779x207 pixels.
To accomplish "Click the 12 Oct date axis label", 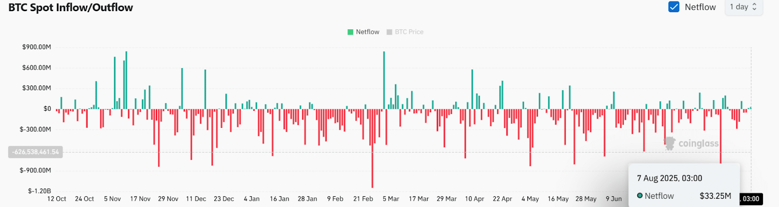I will click(x=56, y=199).
